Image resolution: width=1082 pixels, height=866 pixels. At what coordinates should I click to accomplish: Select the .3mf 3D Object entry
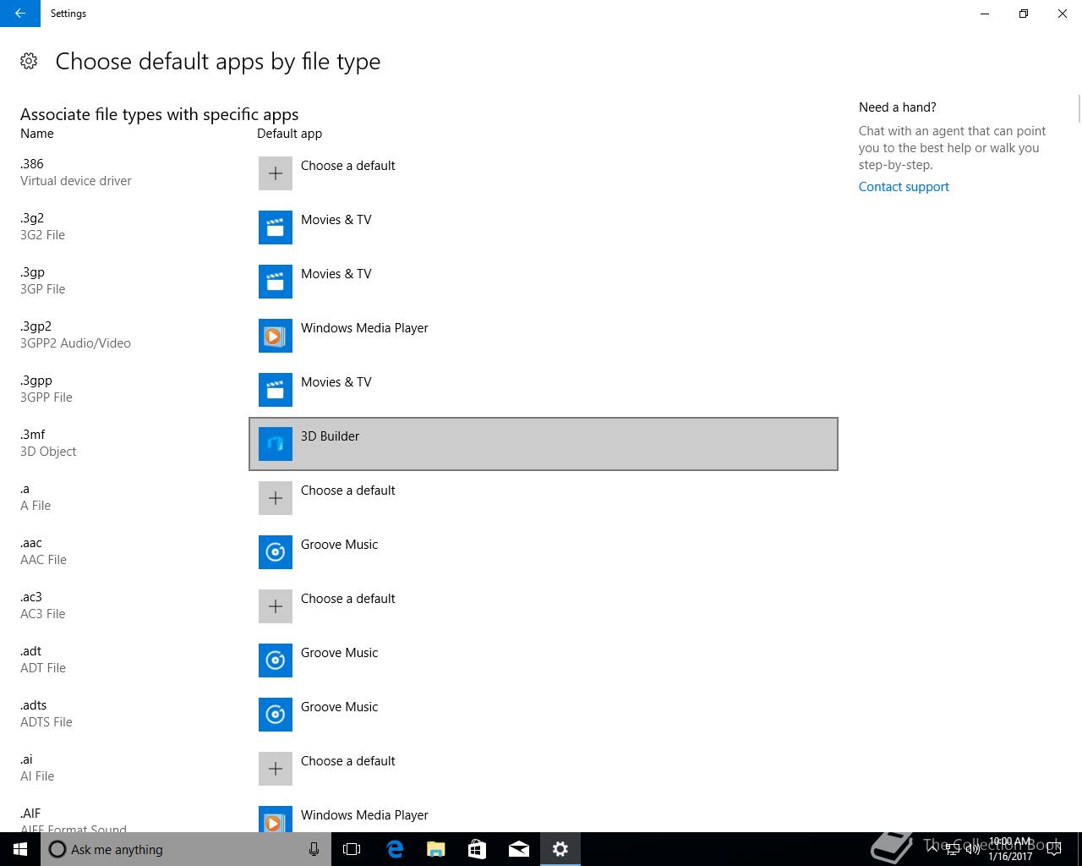coord(48,443)
